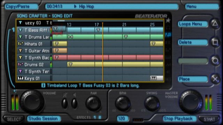Click bar 25 on the ruler
The image size is (223, 125).
pyautogui.click(x=152, y=25)
